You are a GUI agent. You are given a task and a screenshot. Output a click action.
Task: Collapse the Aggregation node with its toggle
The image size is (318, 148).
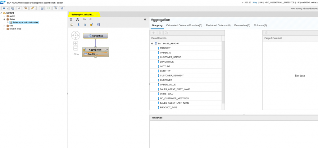tap(106, 50)
